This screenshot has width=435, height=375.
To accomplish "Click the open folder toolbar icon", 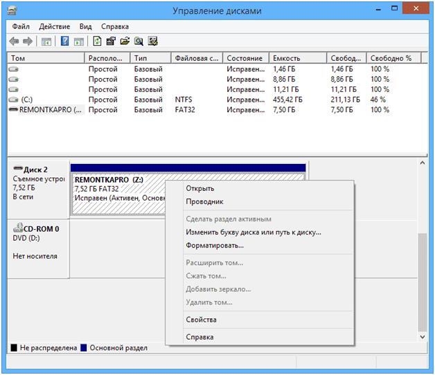I will coord(125,42).
